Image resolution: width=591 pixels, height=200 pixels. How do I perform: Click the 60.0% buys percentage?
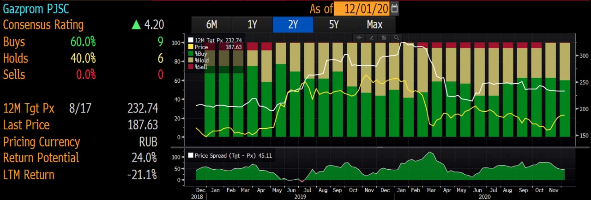click(83, 42)
